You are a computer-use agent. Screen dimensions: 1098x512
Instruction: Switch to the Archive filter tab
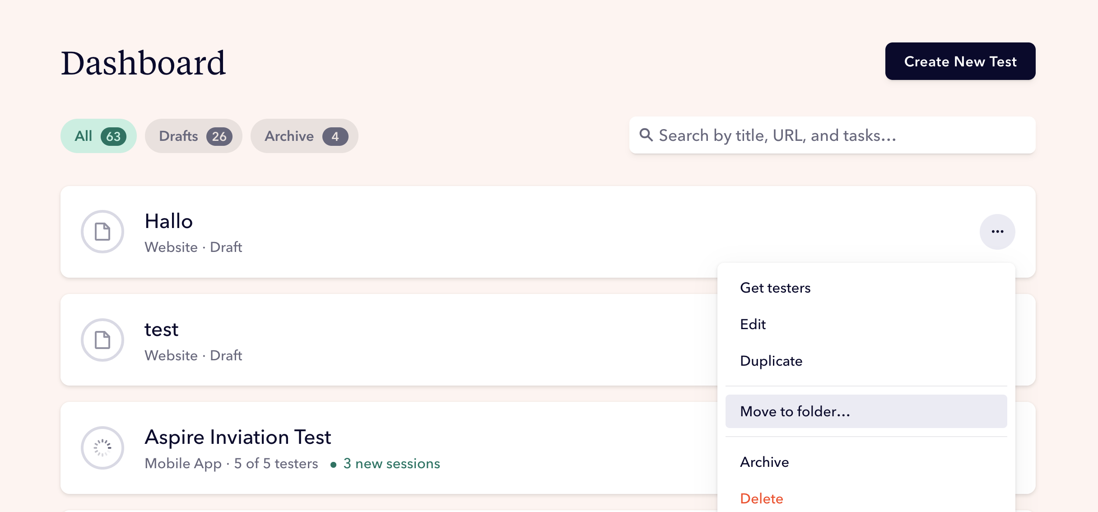[304, 136]
